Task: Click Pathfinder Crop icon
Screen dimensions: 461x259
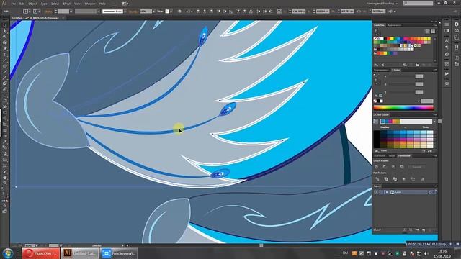Action: 404,179
